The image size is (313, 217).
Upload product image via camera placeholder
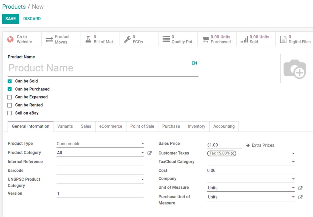point(295,69)
